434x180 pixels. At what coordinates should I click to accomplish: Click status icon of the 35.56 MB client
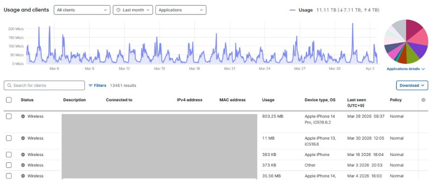coord(23,176)
